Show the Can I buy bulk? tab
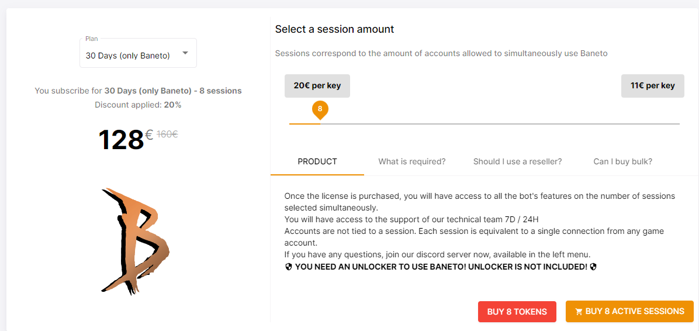 click(623, 161)
